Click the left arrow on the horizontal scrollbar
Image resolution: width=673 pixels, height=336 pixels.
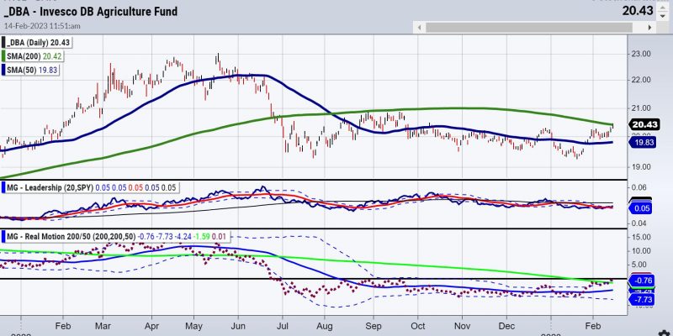(x=419, y=27)
